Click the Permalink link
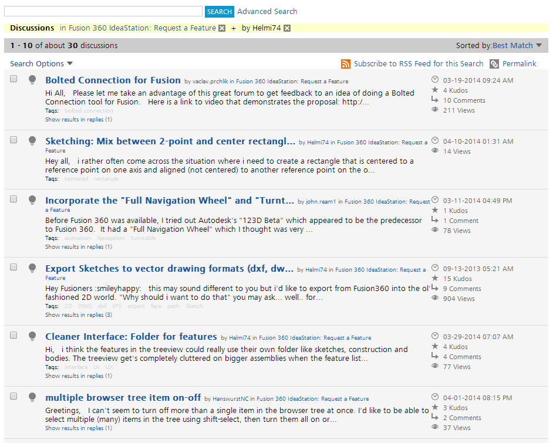This screenshot has width=553, height=443. [519, 64]
